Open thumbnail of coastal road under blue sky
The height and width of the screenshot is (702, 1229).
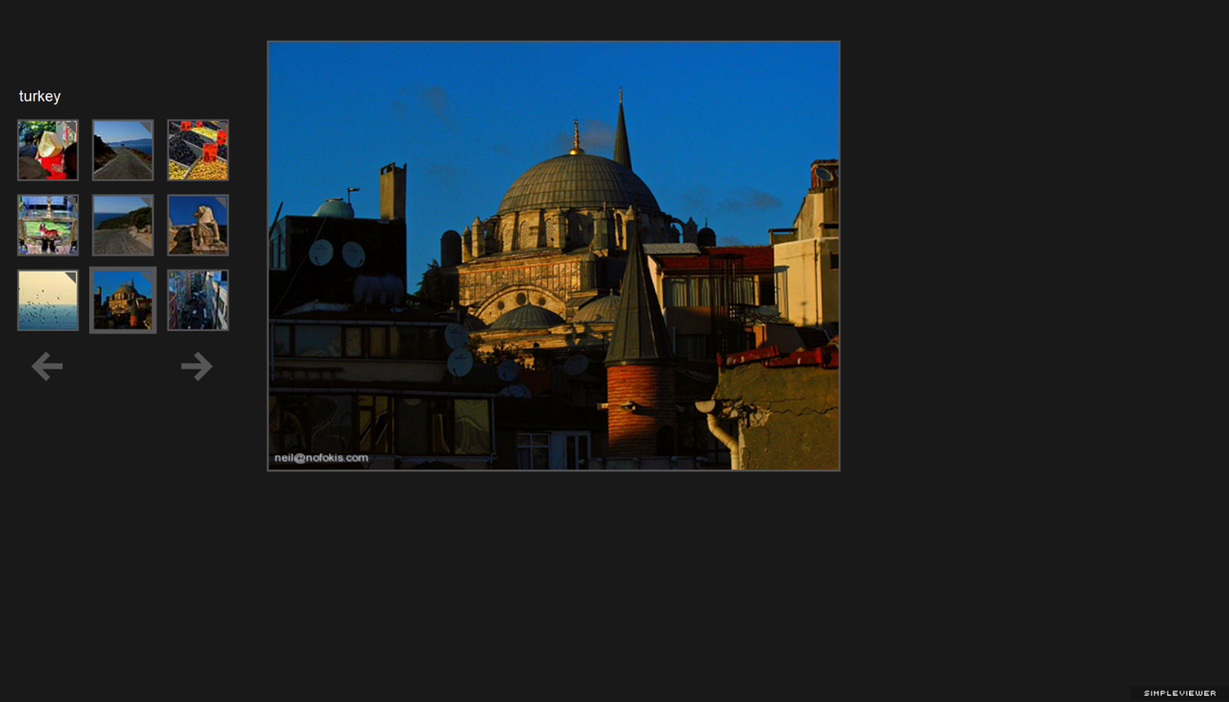(x=123, y=150)
